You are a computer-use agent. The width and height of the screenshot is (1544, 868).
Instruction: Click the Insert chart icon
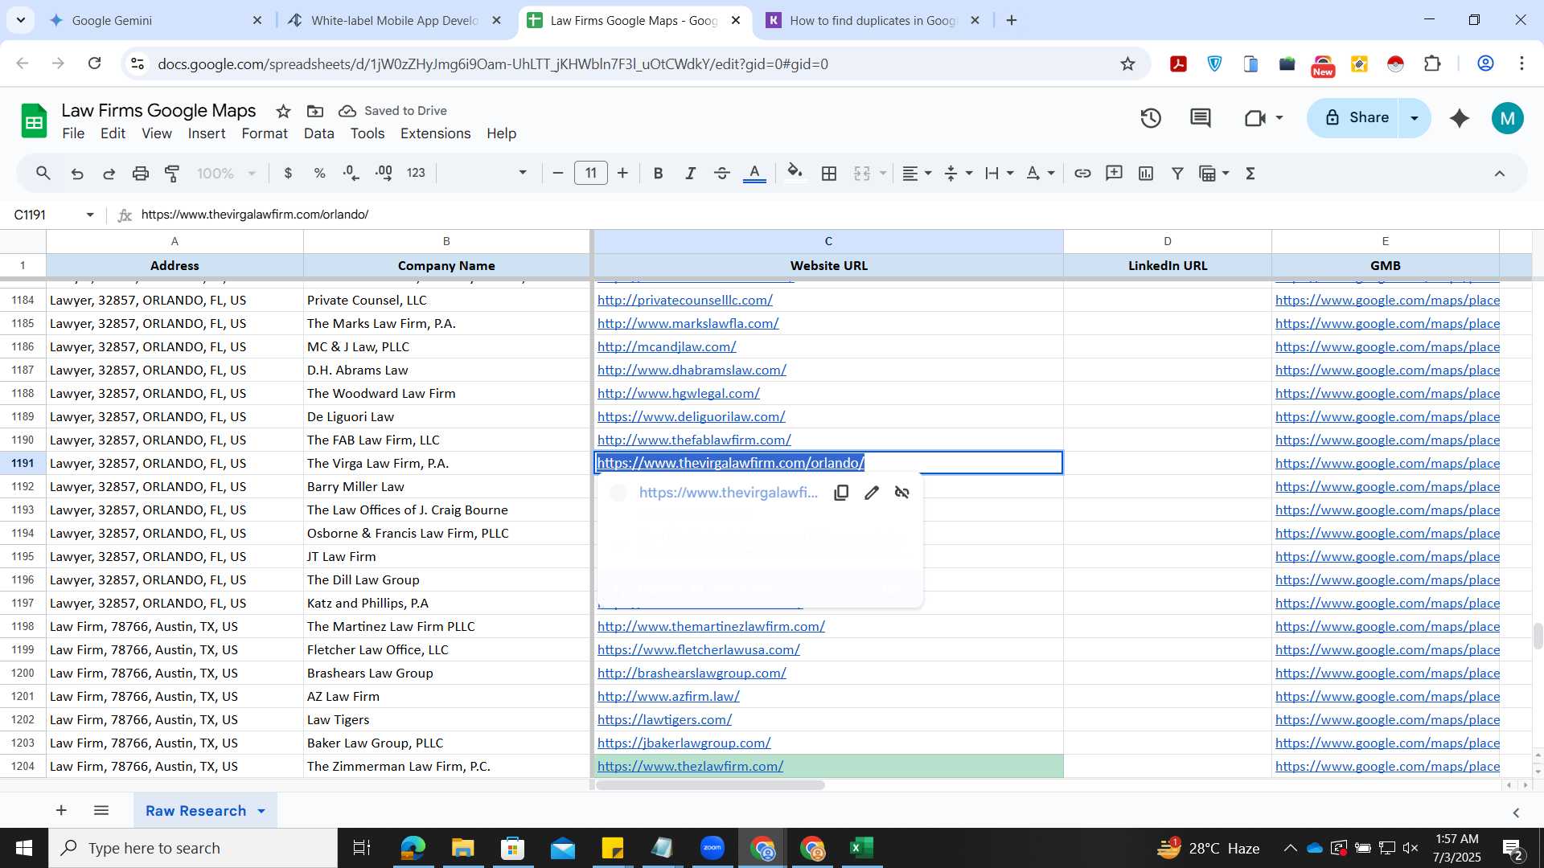tap(1146, 173)
